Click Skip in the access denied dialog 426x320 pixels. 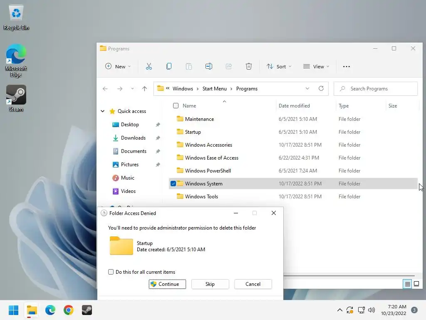[210, 284]
